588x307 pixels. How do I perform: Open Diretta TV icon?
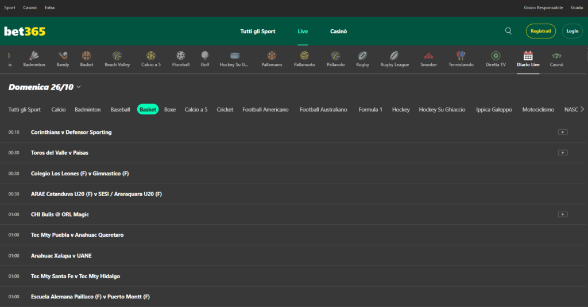(496, 56)
